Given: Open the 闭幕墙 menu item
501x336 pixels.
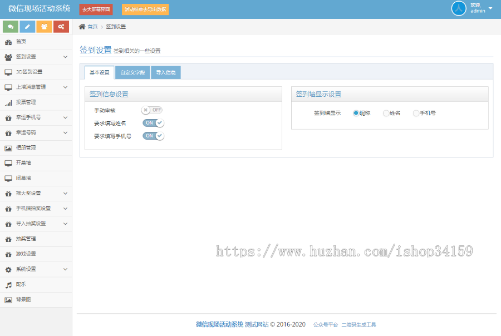Looking at the screenshot, I should [36, 178].
